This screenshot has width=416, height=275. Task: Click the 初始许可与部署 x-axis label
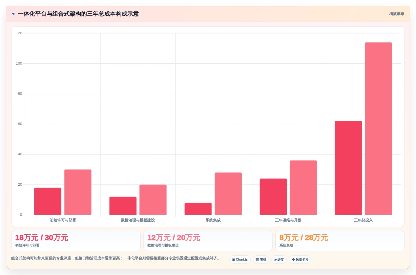(63, 220)
